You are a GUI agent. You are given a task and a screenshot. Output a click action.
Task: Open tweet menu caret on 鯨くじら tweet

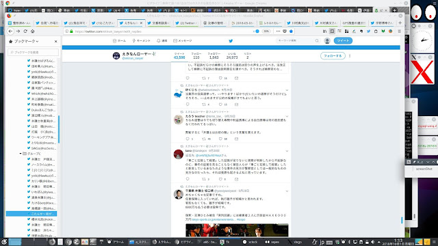287,90
